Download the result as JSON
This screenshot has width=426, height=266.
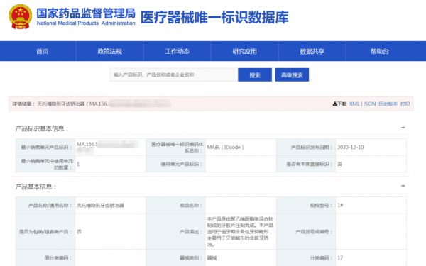pos(369,104)
